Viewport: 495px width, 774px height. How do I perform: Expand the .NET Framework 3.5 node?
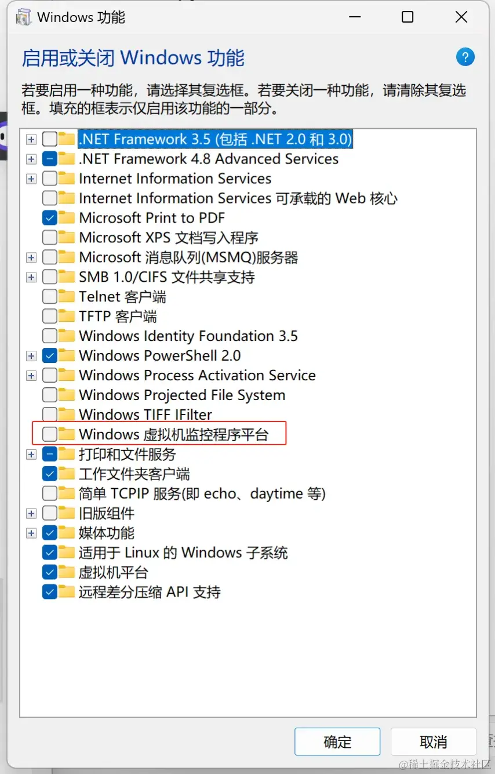coord(31,139)
